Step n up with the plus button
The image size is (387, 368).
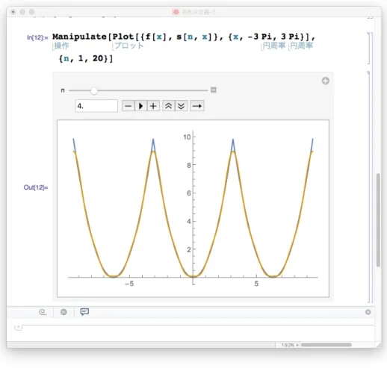click(153, 106)
